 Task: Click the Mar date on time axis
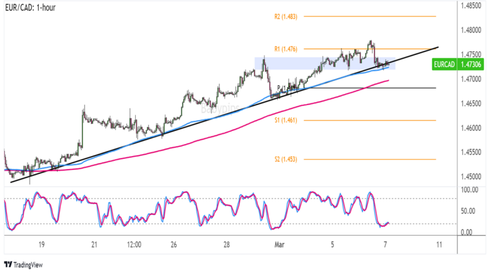(x=280, y=245)
